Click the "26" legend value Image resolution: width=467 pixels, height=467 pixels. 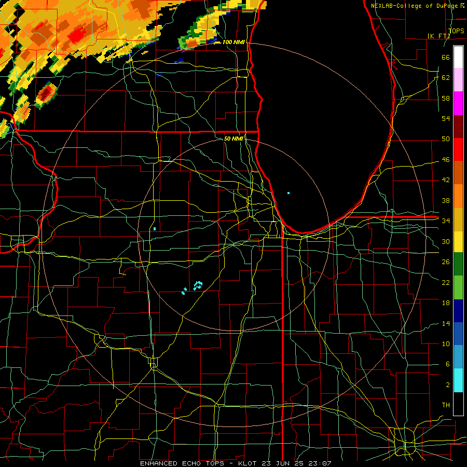click(446, 262)
